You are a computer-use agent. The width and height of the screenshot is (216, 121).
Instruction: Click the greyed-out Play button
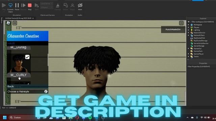point(4,5)
